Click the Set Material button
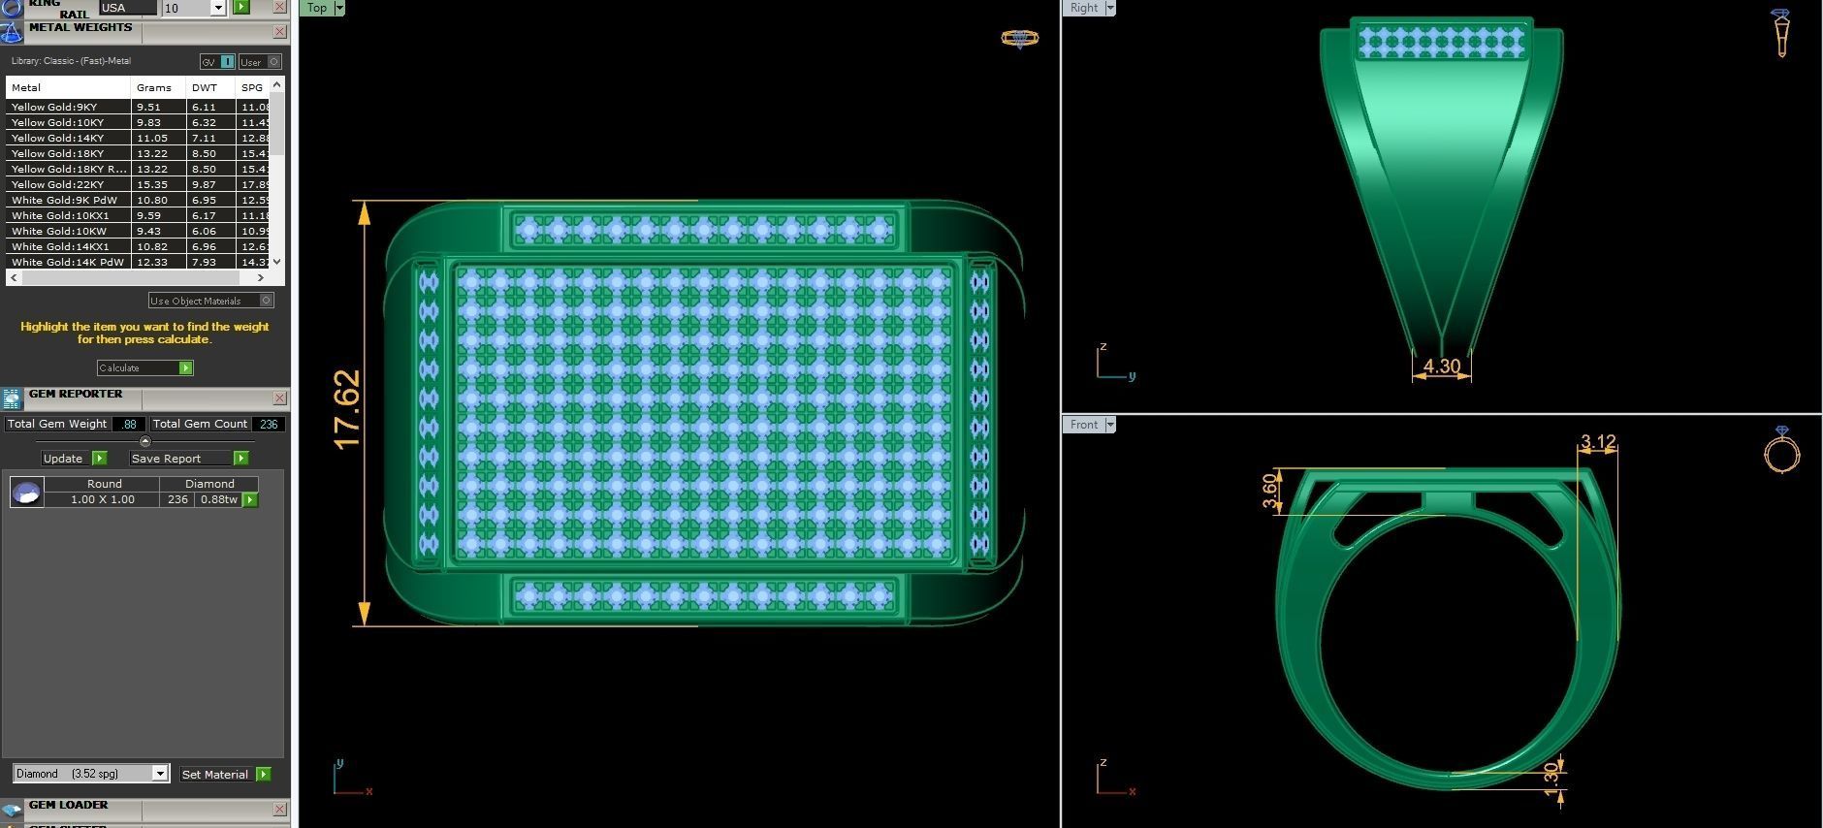Screen dimensions: 1823x828 [x=216, y=774]
